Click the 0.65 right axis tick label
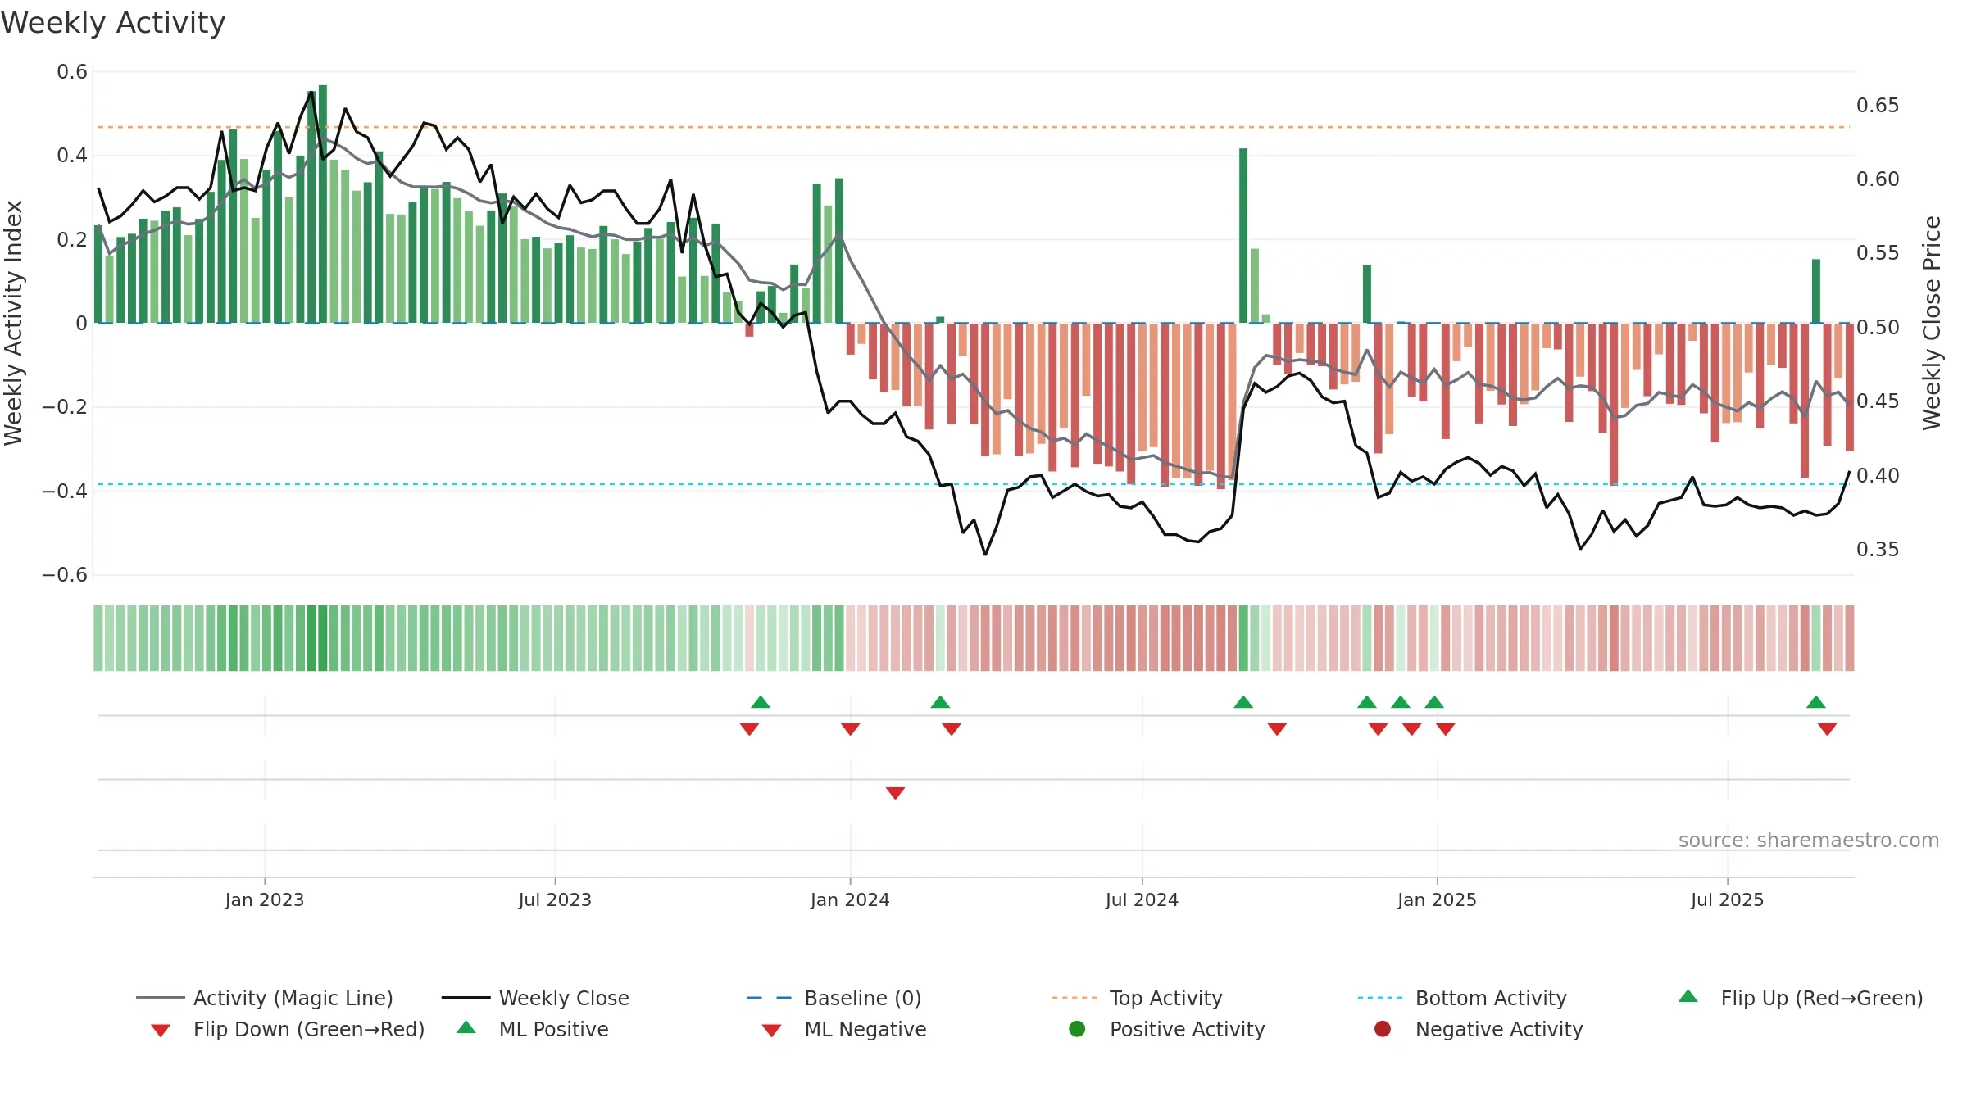Screen dimensions: 1967x1106 (1878, 106)
